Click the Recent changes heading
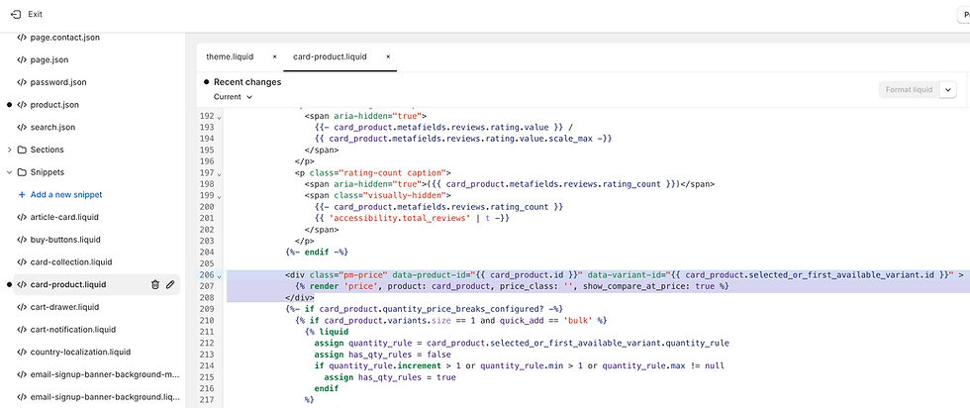Viewport: 970px width, 408px height. (x=247, y=82)
